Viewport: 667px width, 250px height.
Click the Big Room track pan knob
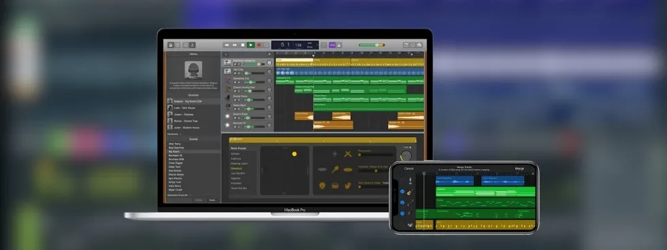pos(270,62)
